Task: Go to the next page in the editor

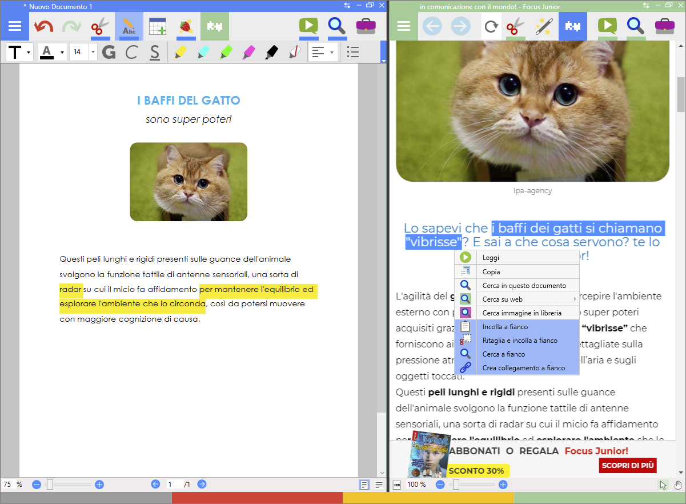Action: click(x=202, y=485)
